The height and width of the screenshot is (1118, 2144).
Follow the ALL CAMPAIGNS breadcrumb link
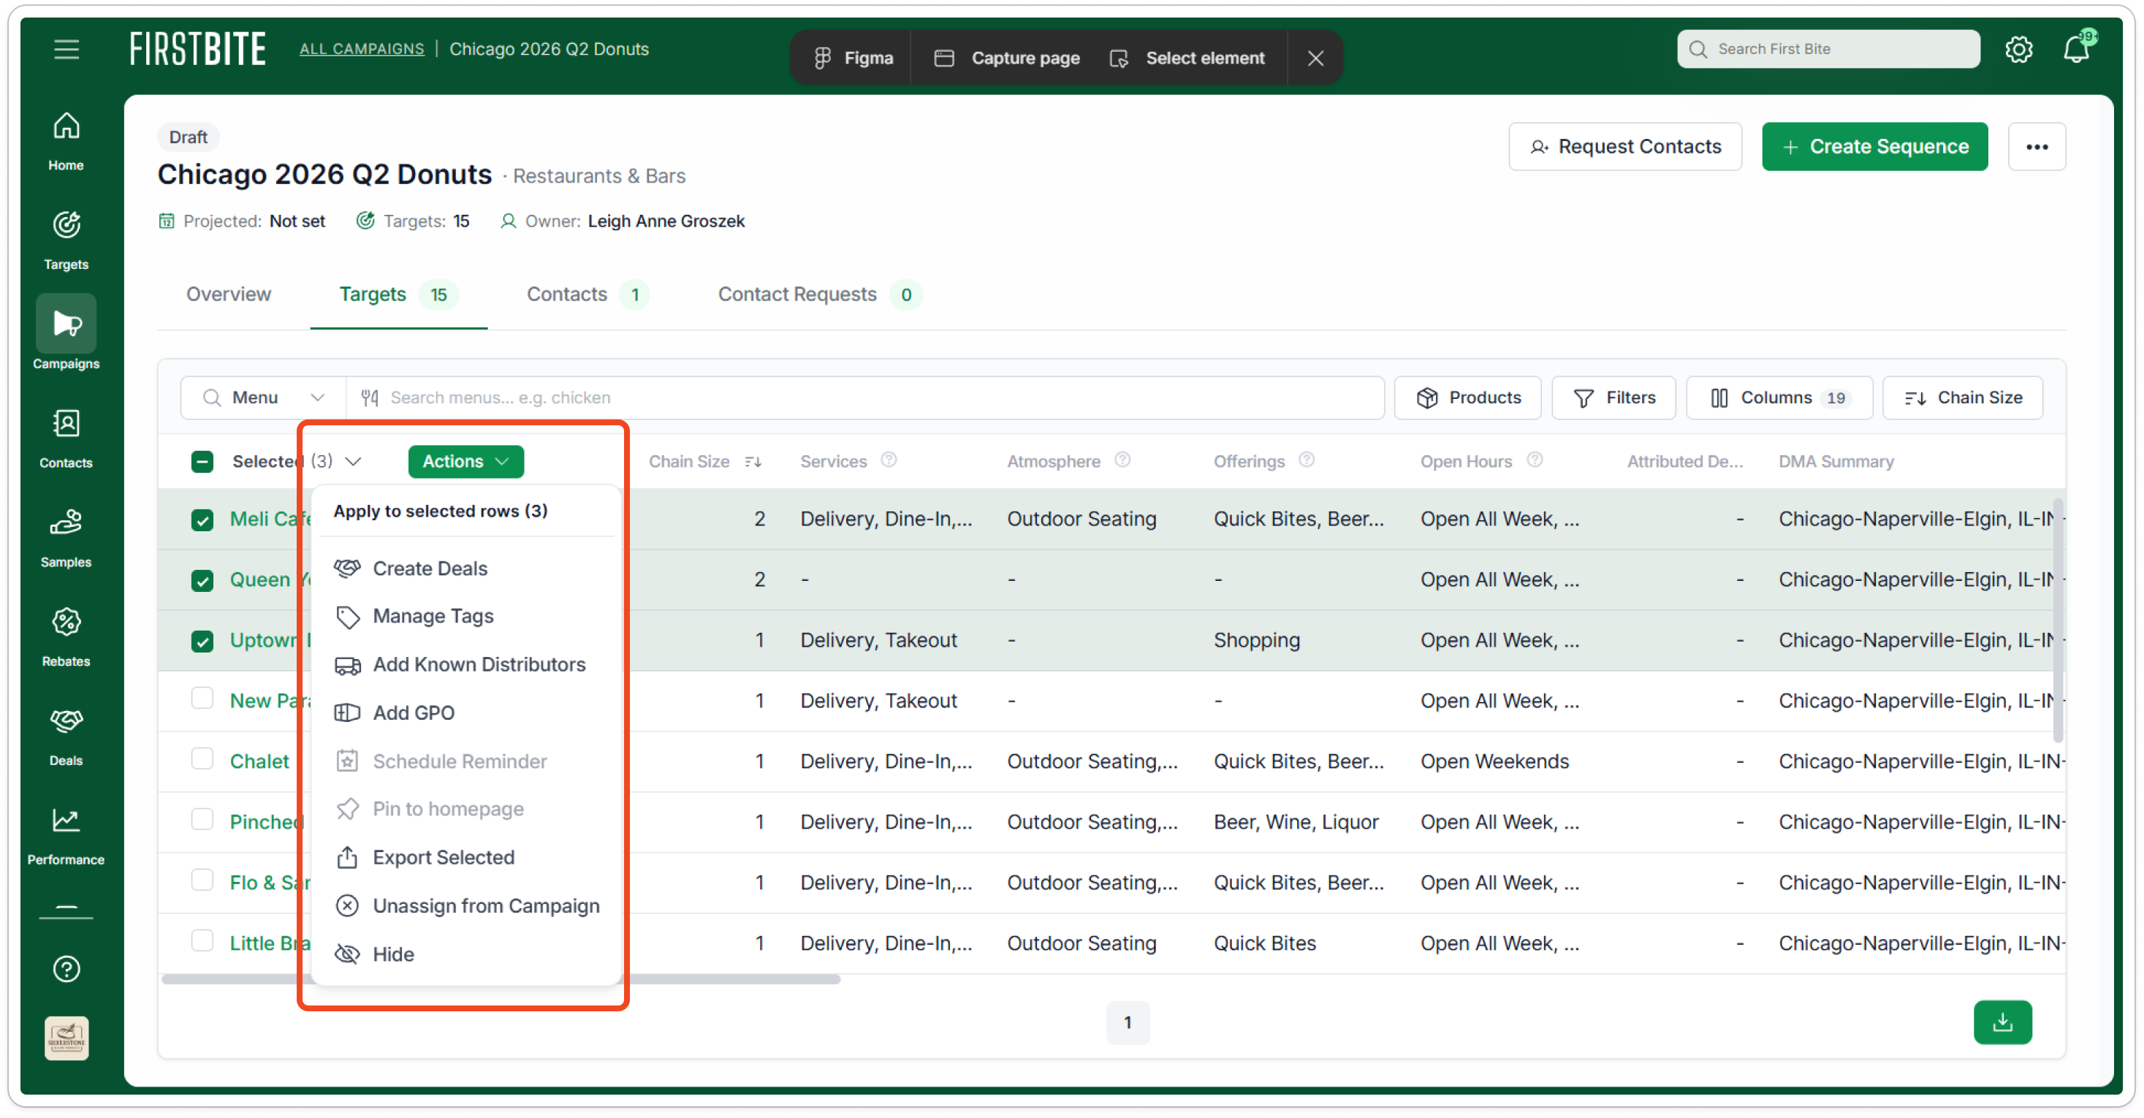click(x=361, y=49)
